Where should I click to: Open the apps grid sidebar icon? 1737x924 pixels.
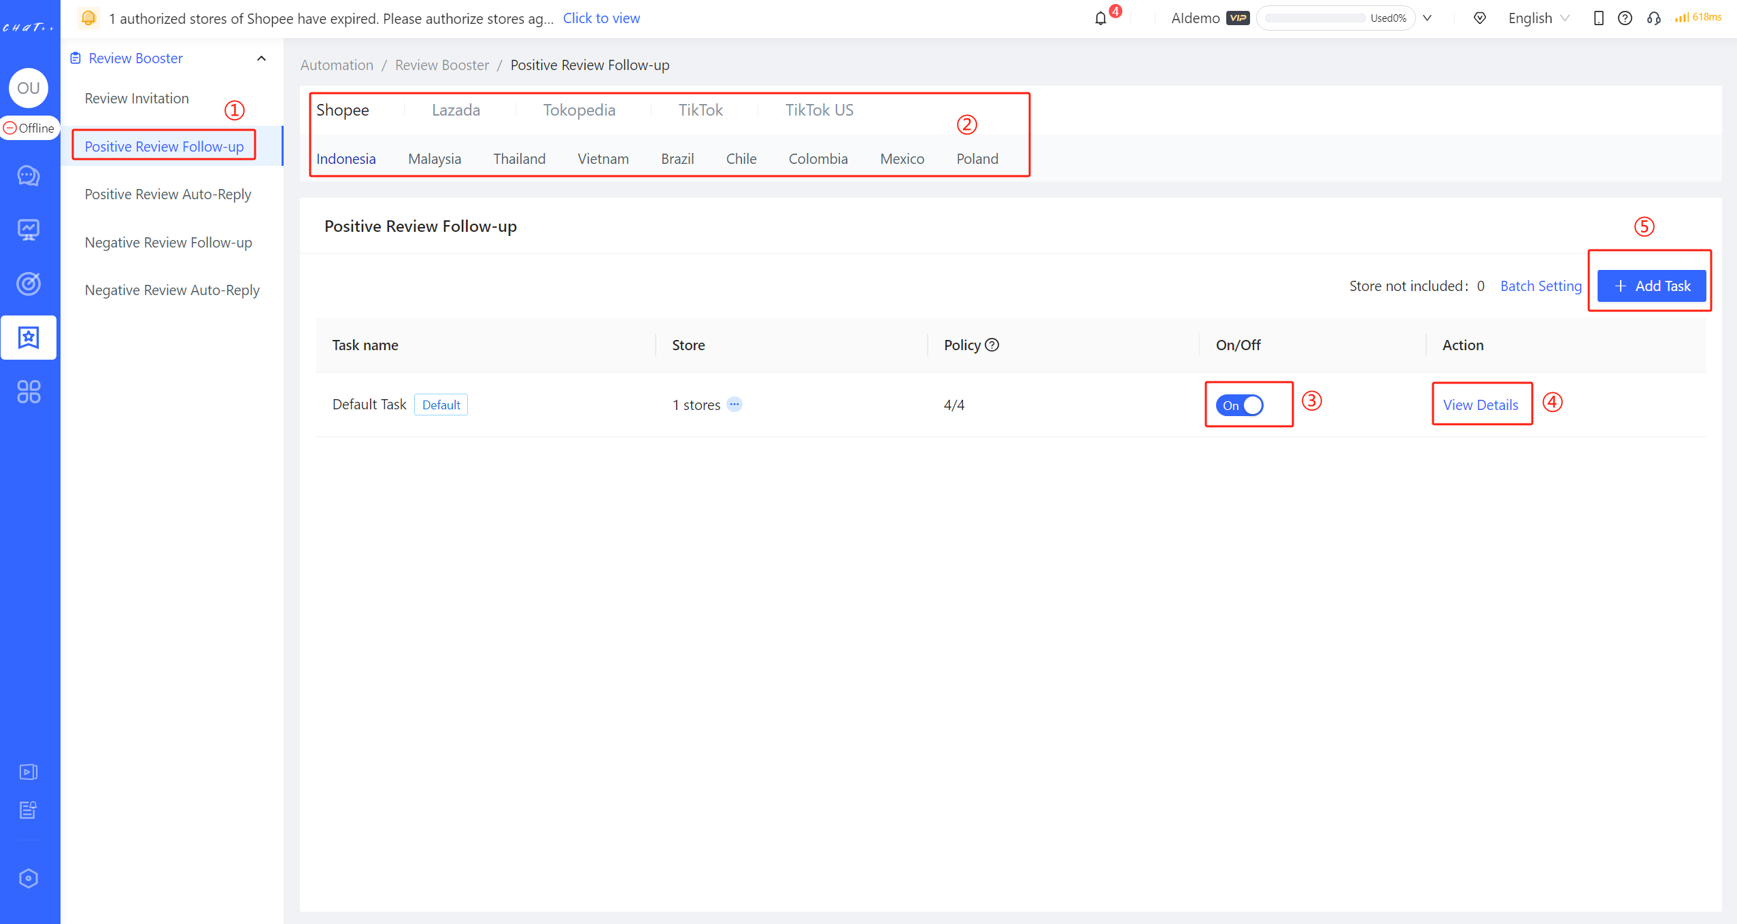click(29, 392)
